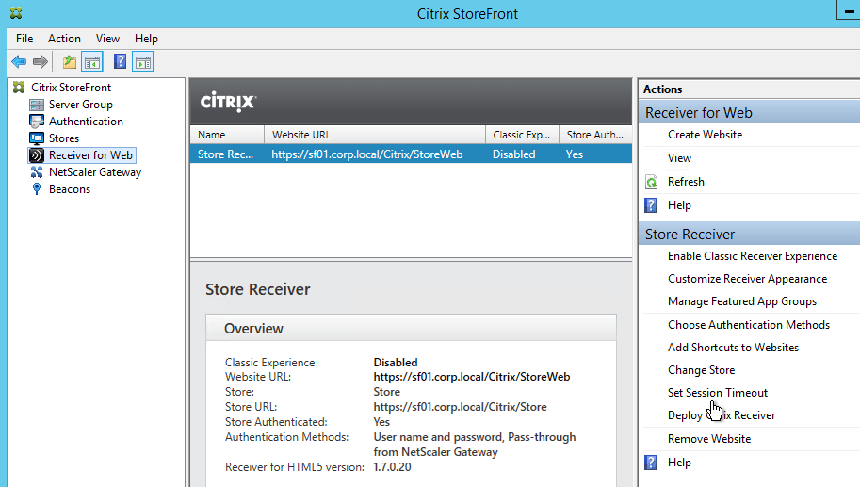This screenshot has width=860, height=487.
Task: Open the Help menu
Action: (x=146, y=39)
